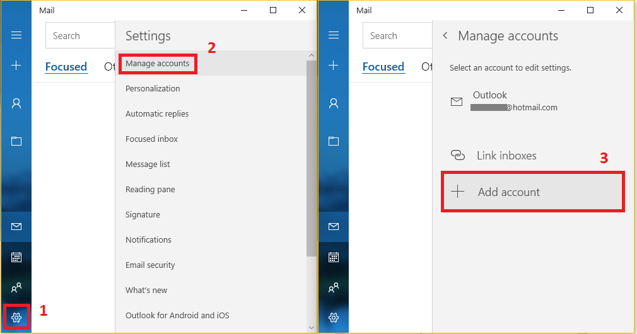Click Settings scrollbar up arrow

click(x=312, y=55)
